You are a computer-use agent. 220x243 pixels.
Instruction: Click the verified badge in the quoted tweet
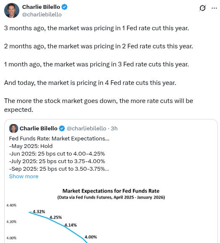click(62, 129)
